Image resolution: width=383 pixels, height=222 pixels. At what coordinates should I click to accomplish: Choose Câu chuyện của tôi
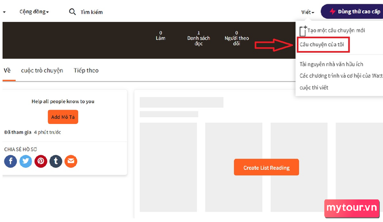[322, 44]
